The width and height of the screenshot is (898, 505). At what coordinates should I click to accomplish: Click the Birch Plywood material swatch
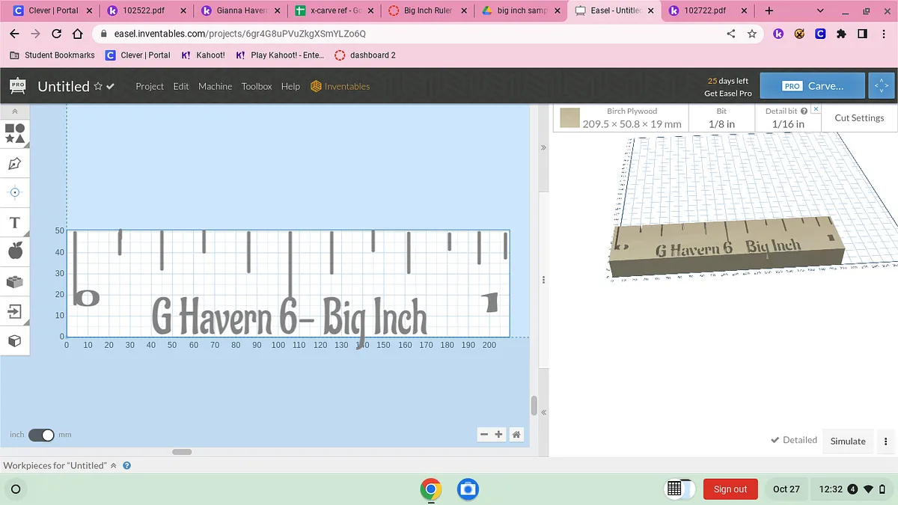(570, 118)
